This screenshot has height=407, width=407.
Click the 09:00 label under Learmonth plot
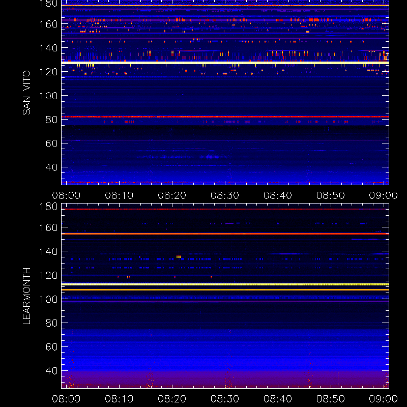coord(384,399)
